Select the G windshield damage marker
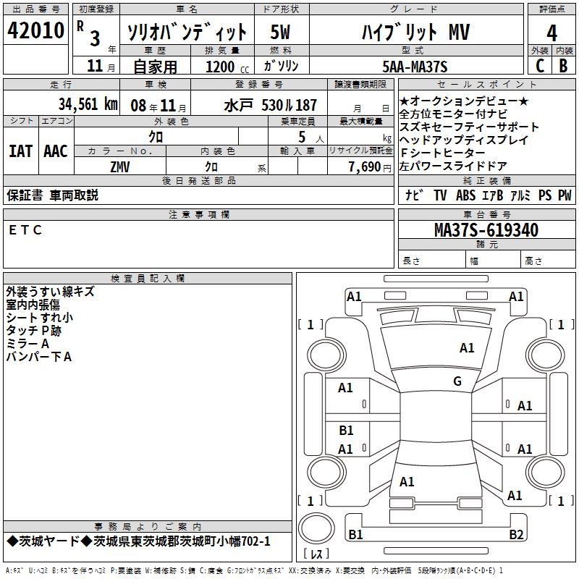 [x=457, y=381]
